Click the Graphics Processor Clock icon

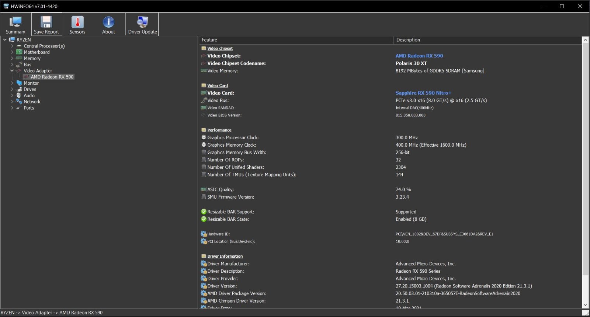pos(204,137)
